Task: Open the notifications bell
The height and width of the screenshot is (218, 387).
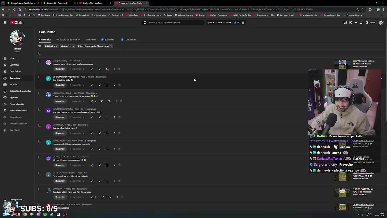Action: tap(361, 22)
